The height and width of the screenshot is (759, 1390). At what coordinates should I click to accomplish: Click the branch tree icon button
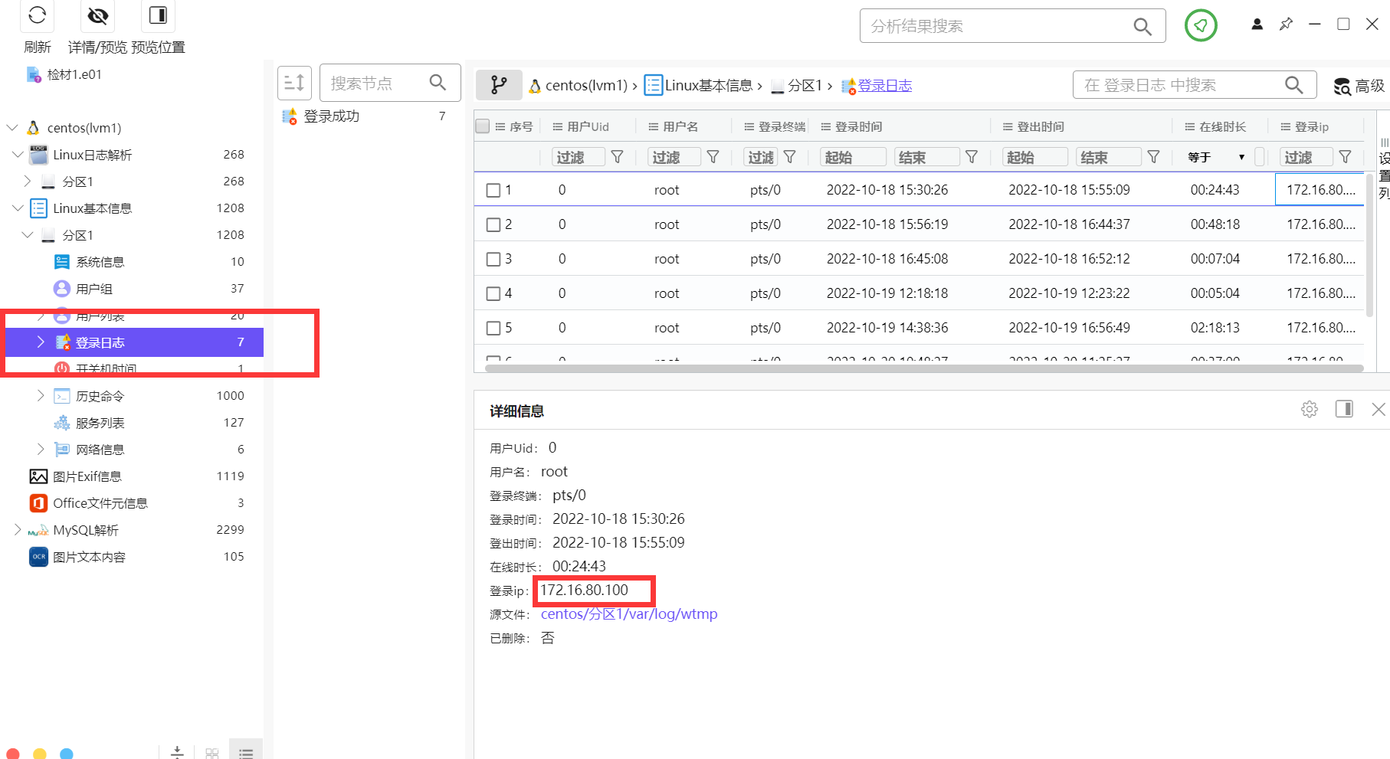[x=499, y=85]
